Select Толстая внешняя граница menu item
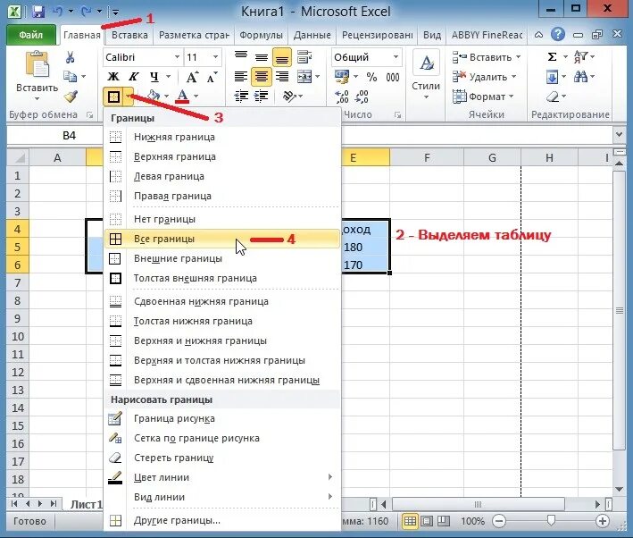633x538 pixels. pyautogui.click(x=222, y=278)
